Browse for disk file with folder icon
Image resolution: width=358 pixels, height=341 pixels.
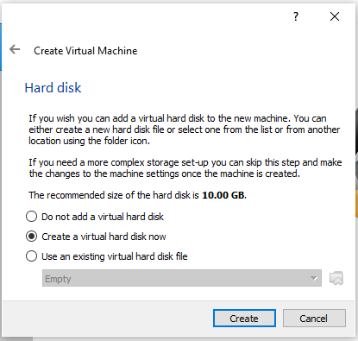[336, 278]
